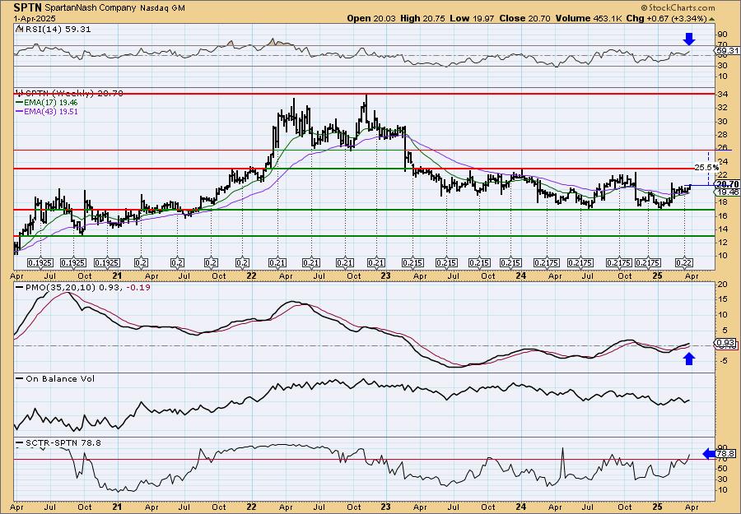Click the 1-Apr-2025 date label
The height and width of the screenshot is (514, 741).
pyautogui.click(x=35, y=19)
